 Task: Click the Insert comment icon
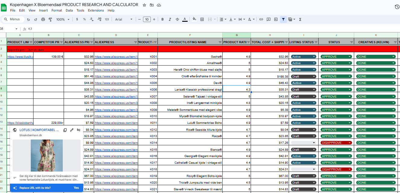[268, 19]
